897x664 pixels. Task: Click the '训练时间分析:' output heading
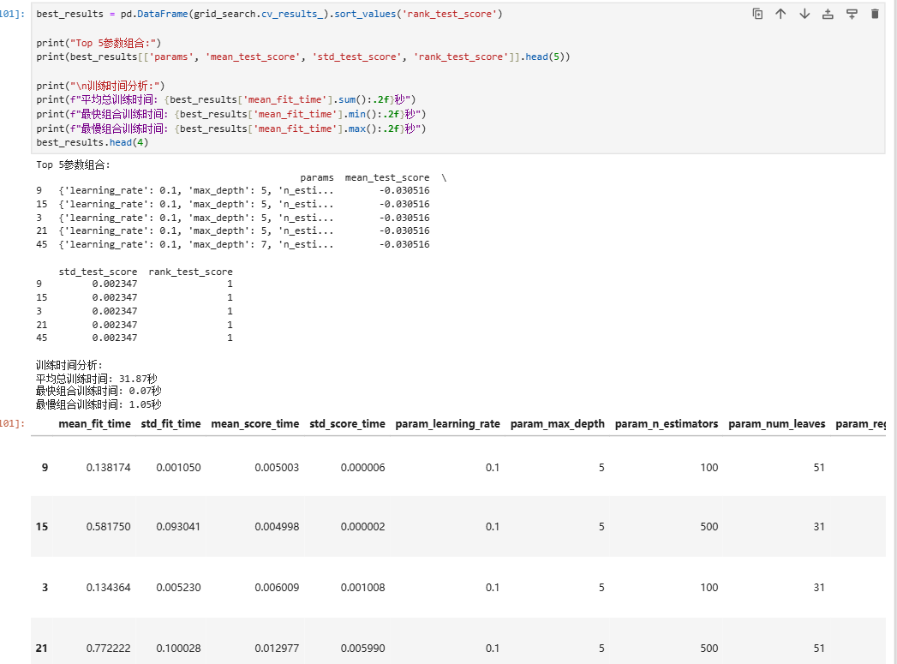[x=69, y=365]
